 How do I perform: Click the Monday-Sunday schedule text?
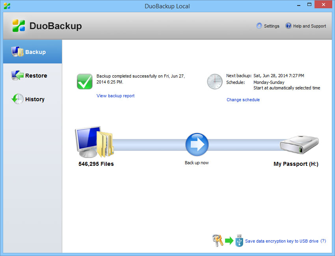(x=269, y=82)
